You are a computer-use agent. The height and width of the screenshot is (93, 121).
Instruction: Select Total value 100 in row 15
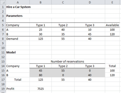112,70
